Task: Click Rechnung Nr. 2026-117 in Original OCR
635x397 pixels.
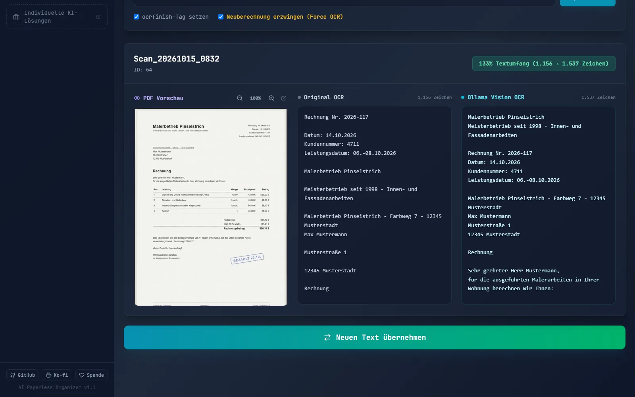Action: coord(336,117)
